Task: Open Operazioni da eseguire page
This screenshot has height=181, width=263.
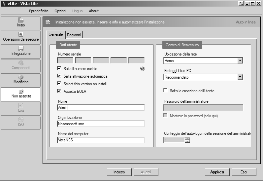Action: point(21,37)
